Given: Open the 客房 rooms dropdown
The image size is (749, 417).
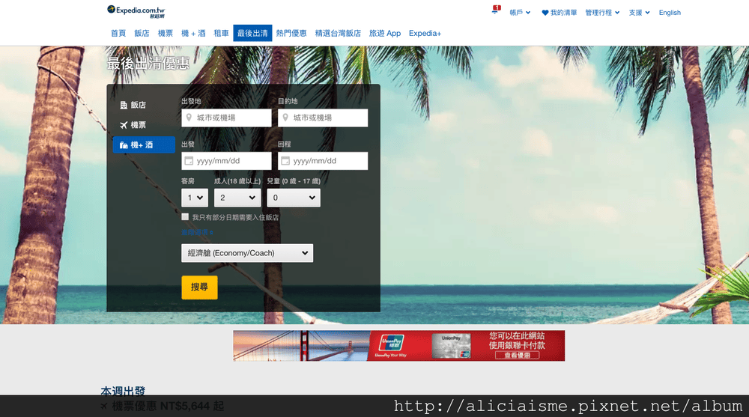Looking at the screenshot, I should point(195,198).
